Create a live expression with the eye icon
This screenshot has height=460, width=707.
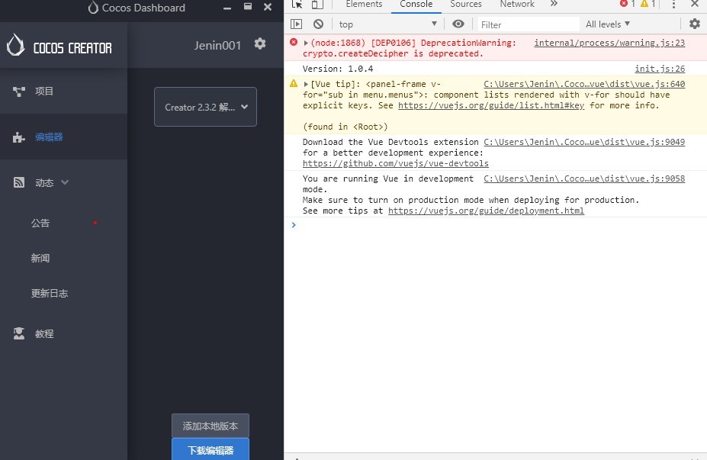pos(458,24)
